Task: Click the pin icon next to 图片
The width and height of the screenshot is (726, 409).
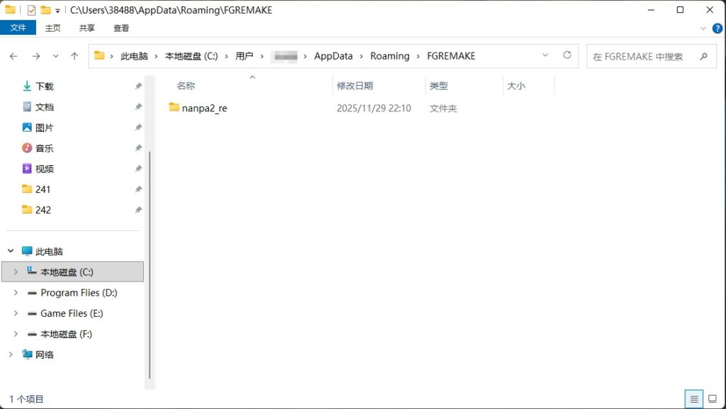Action: pos(138,127)
